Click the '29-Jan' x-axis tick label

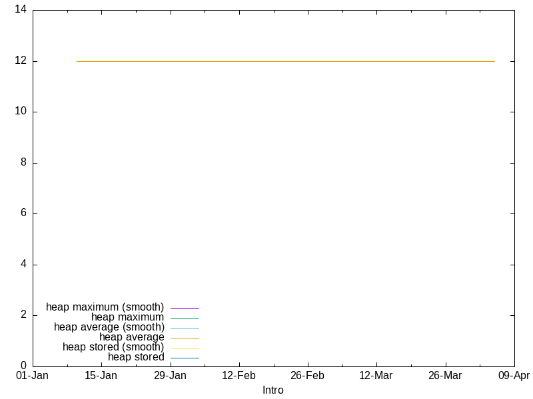tap(170, 376)
